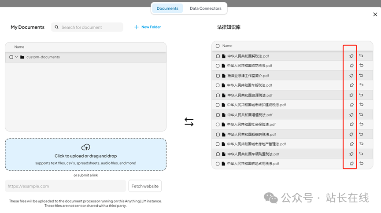Pin 中华人民共和国增值税法.pdf to workspace
Screen dimensions: 381x213
click(x=351, y=115)
